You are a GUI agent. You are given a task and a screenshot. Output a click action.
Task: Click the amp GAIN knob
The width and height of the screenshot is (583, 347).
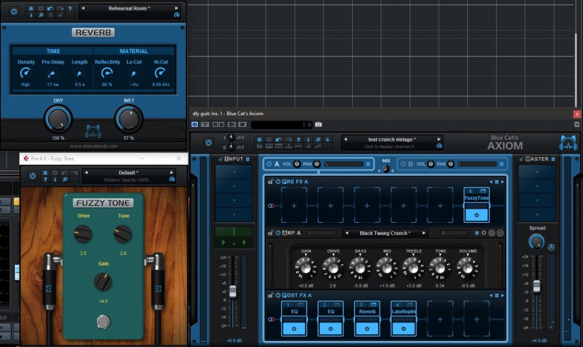(306, 268)
